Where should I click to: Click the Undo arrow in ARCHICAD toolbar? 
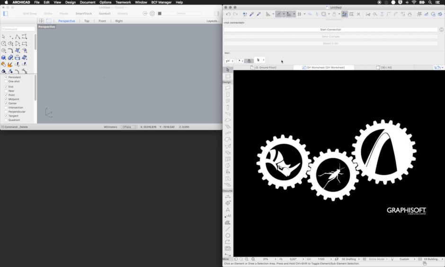coord(228,14)
